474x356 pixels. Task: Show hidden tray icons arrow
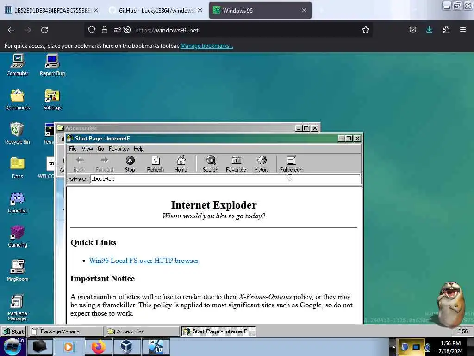point(393,347)
